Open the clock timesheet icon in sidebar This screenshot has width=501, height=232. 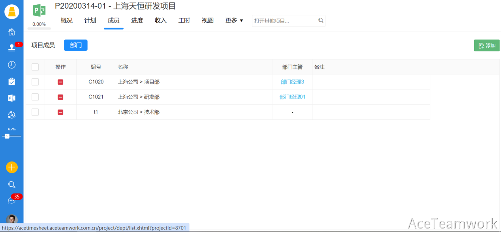(x=12, y=65)
